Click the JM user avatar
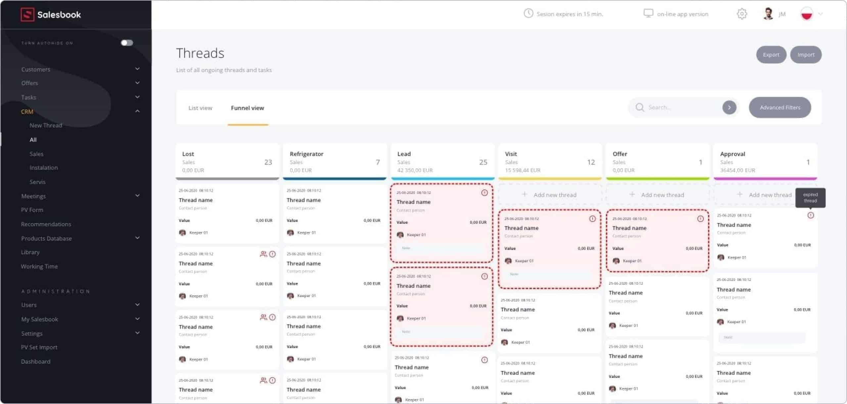 768,14
